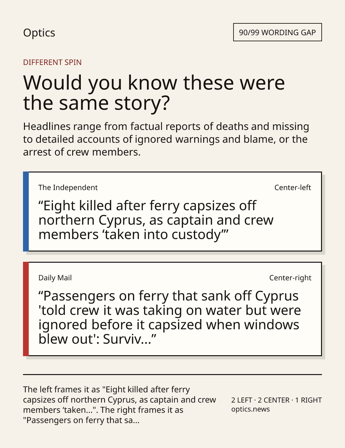Click the summary paragraph about headlines range
345x448 pixels.
[166, 139]
